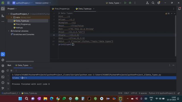Viewport: 182px width, 102px height.
Task: Open More Actions next to debug button
Action: tap(135, 3)
